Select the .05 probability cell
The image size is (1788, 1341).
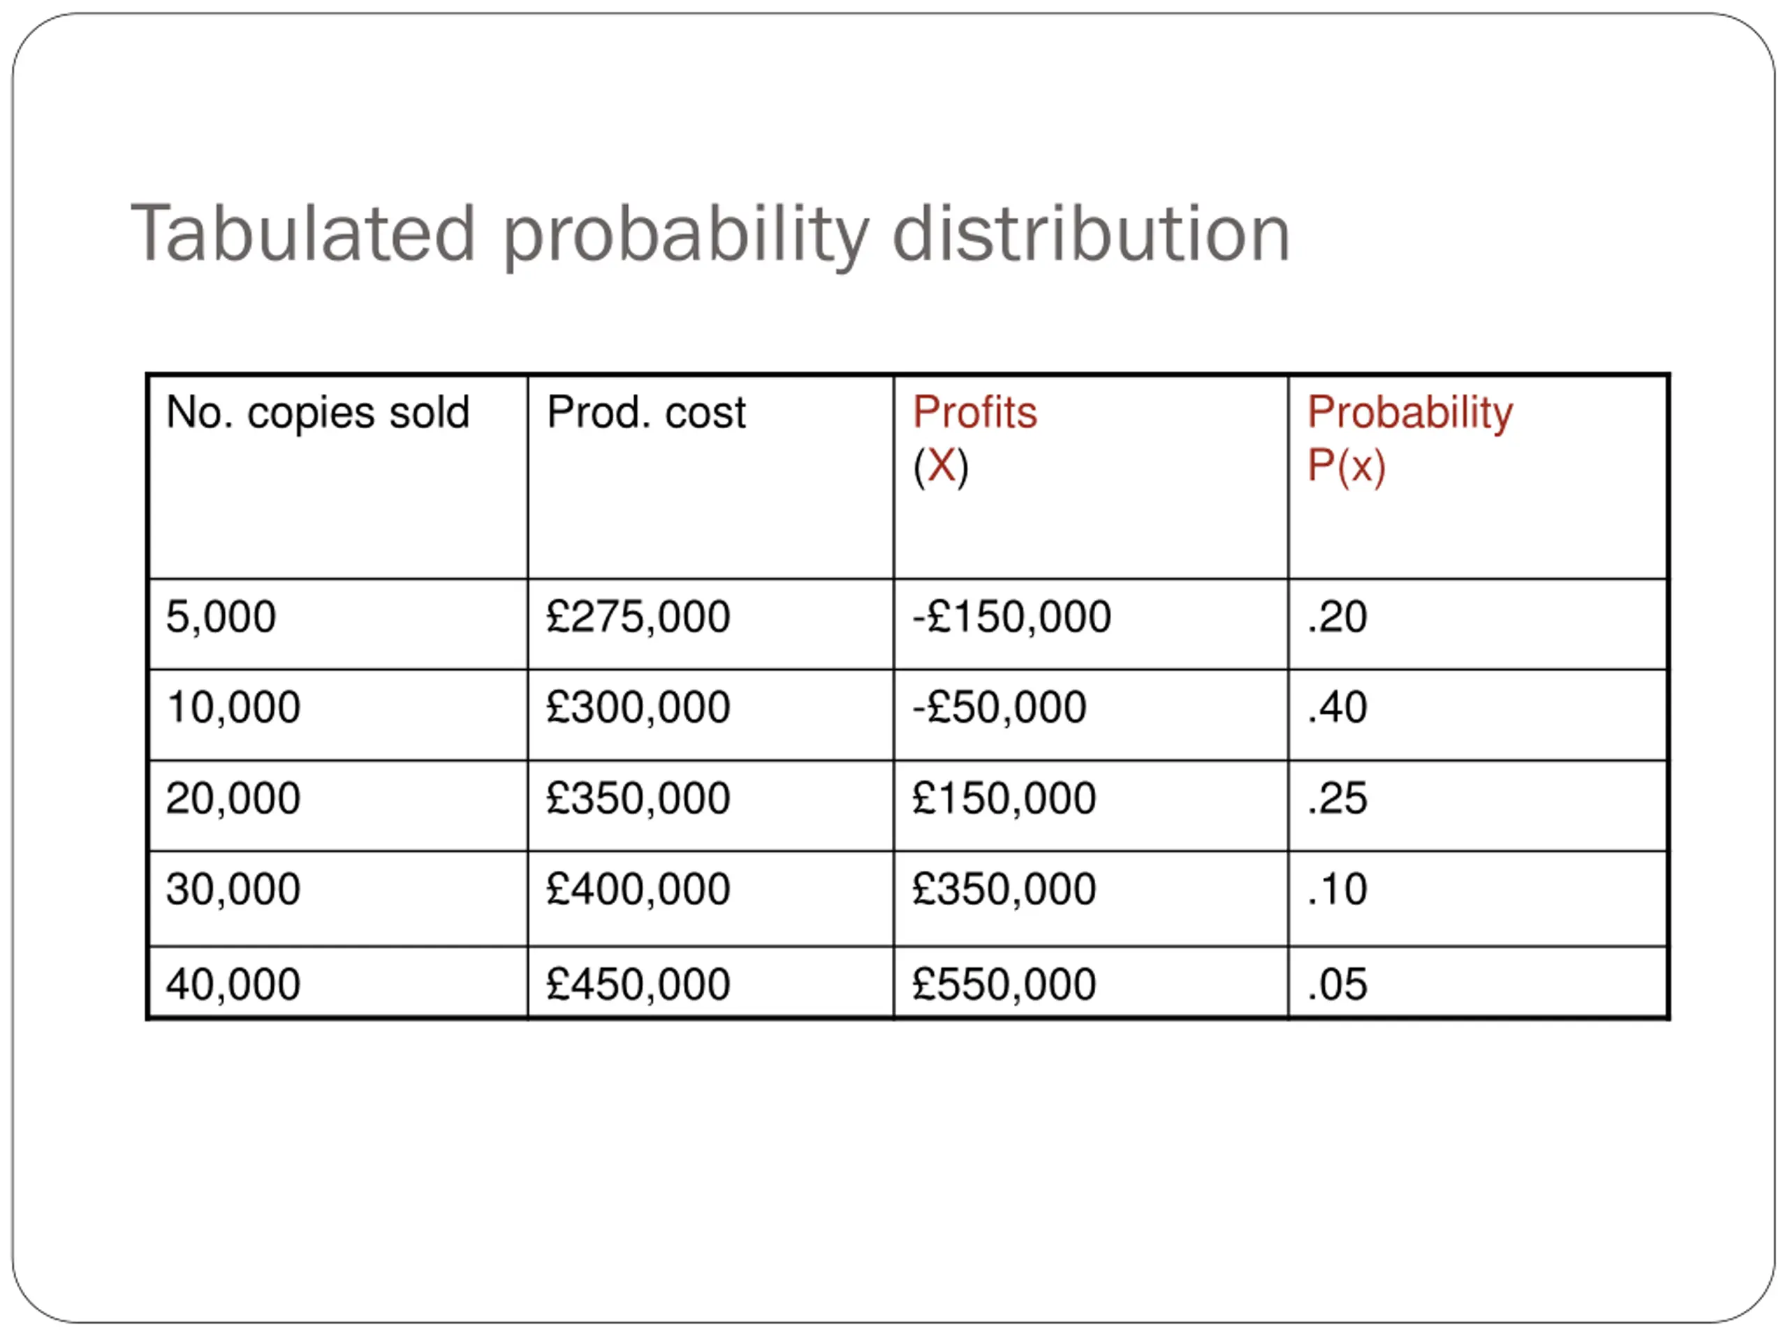pos(1478,982)
